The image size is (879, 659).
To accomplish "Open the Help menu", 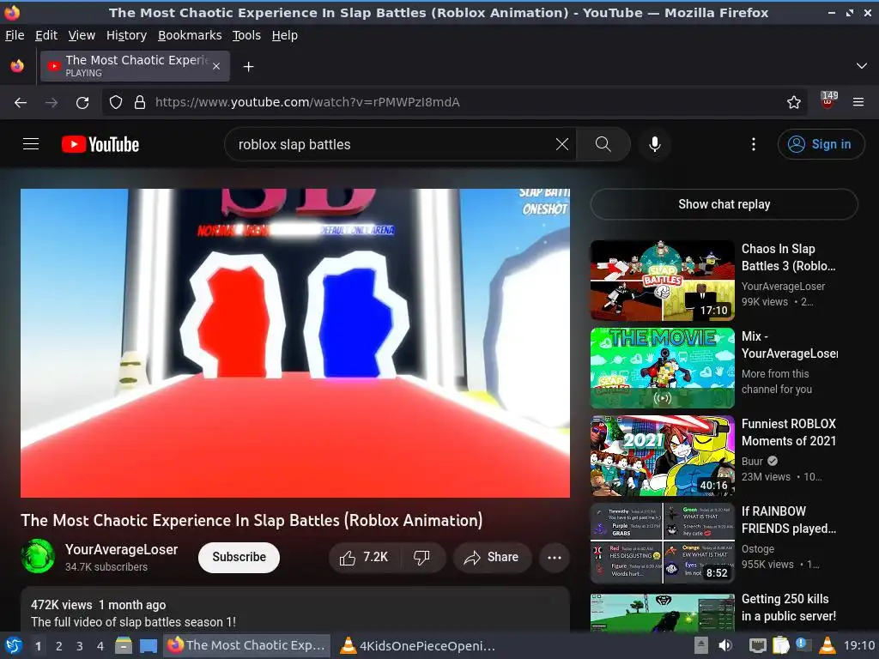I will tap(285, 35).
